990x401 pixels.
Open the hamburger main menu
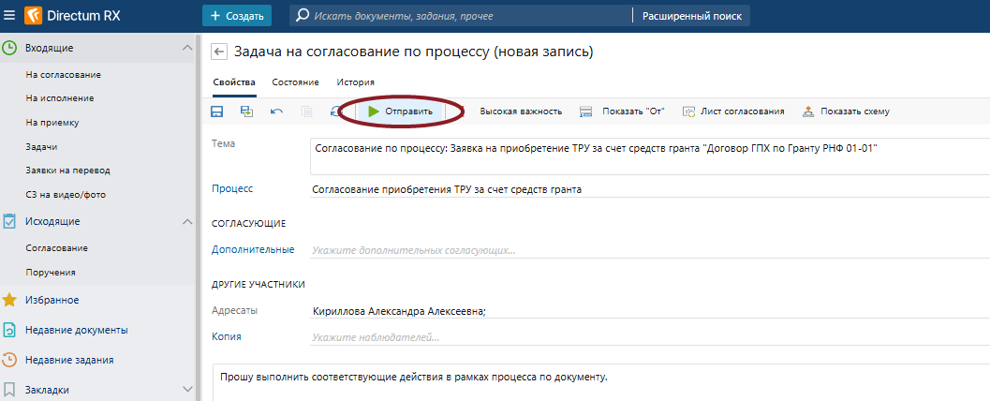(8, 15)
